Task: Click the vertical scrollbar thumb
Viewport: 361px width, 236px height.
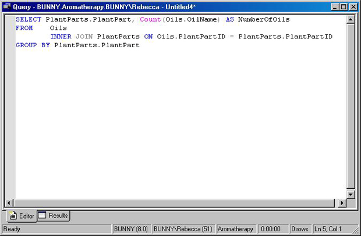Action: click(x=351, y=106)
